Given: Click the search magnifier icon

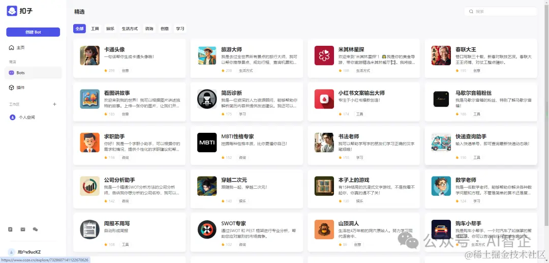Looking at the screenshot, I should tap(471, 12).
